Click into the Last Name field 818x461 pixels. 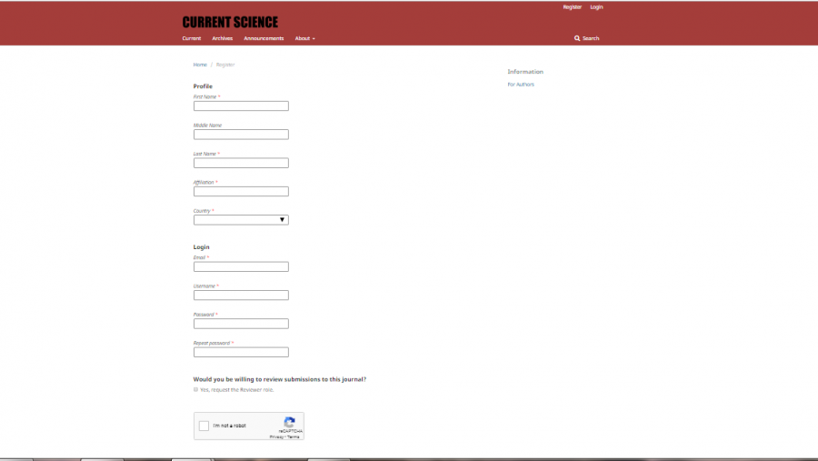click(x=241, y=164)
